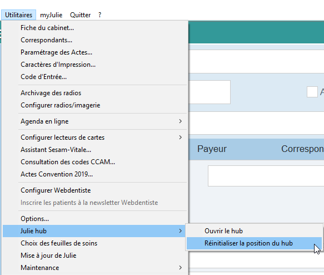Select Consultation des codes CCAM...
The image size is (324, 275).
coord(95,162)
